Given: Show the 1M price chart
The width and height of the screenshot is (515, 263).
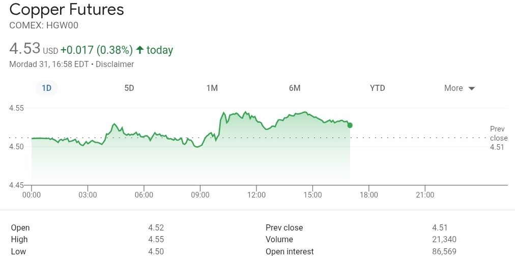Looking at the screenshot, I should [212, 88].
